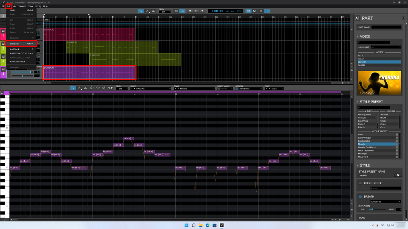Click the Record button in transport

[201, 11]
